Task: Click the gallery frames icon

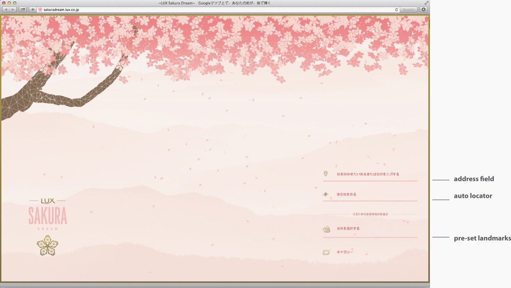Action: click(326, 252)
